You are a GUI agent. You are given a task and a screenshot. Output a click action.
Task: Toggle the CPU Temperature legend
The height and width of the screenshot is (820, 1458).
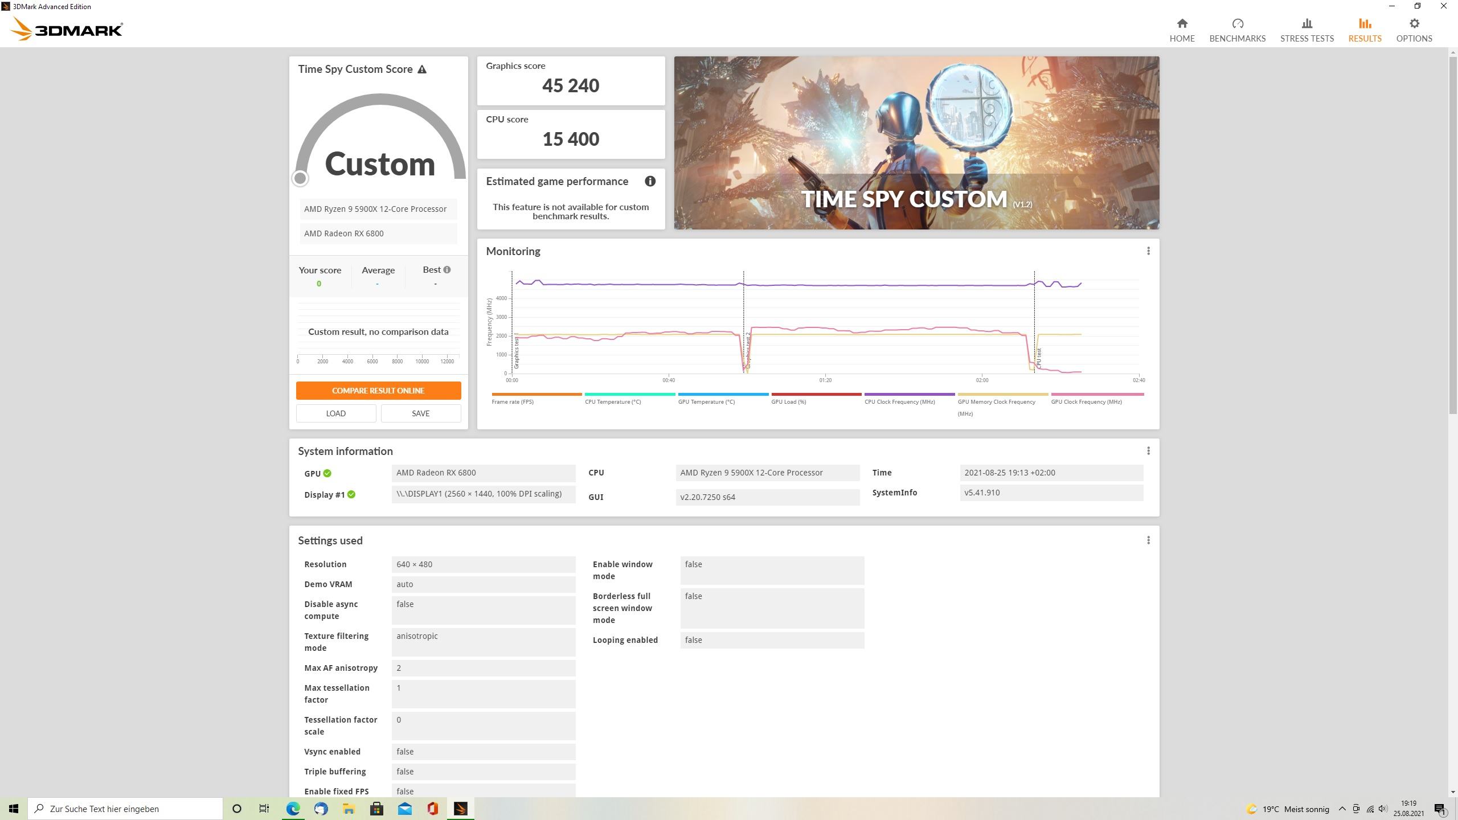(629, 399)
